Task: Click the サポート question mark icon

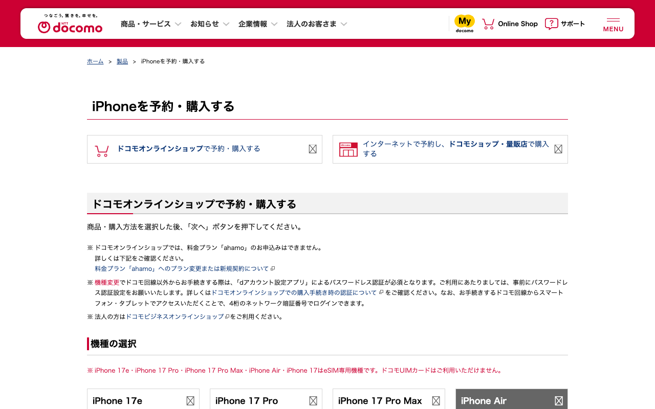Action: 551,24
